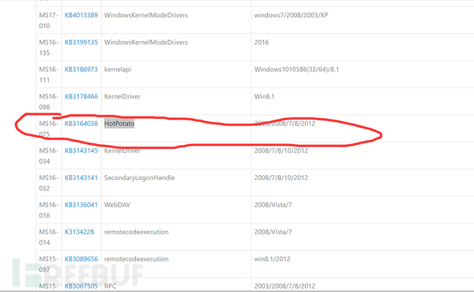The height and width of the screenshot is (292, 474).
Task: Click remotecodeexecution in the MS16-014 row
Action: click(136, 232)
